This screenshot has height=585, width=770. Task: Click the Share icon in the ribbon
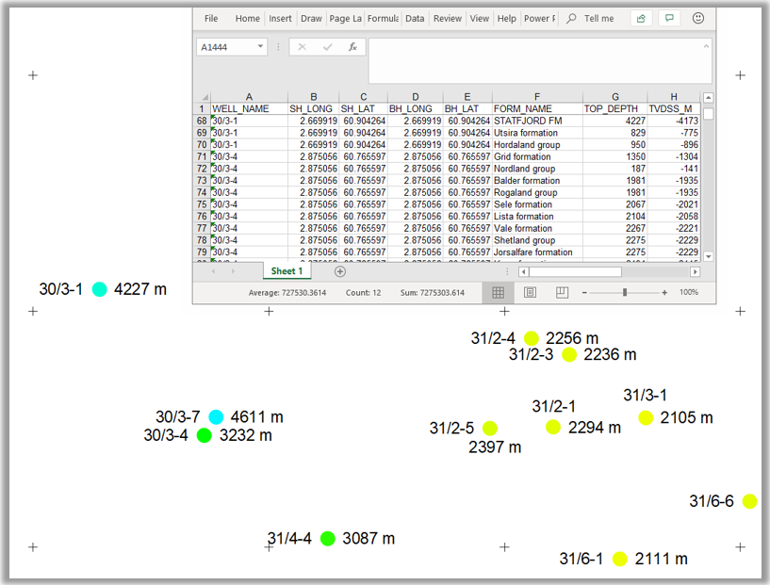(642, 18)
